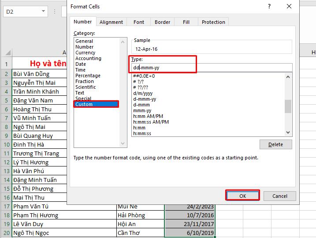Screen dimensions: 316x238
Task: Click the format list scroll down arrow
Action: pyautogui.click(x=288, y=132)
